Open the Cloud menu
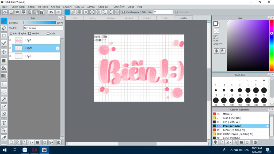 pos(131,7)
